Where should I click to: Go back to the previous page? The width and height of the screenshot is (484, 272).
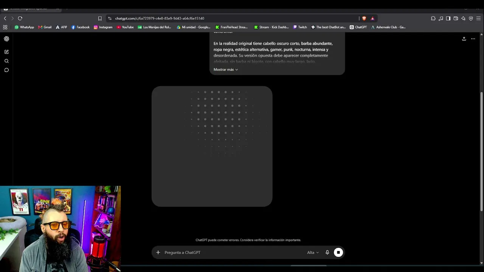click(x=5, y=18)
